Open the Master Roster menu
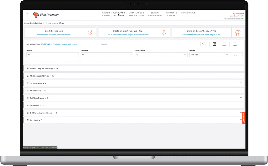The image size is (268, 166). [106, 14]
